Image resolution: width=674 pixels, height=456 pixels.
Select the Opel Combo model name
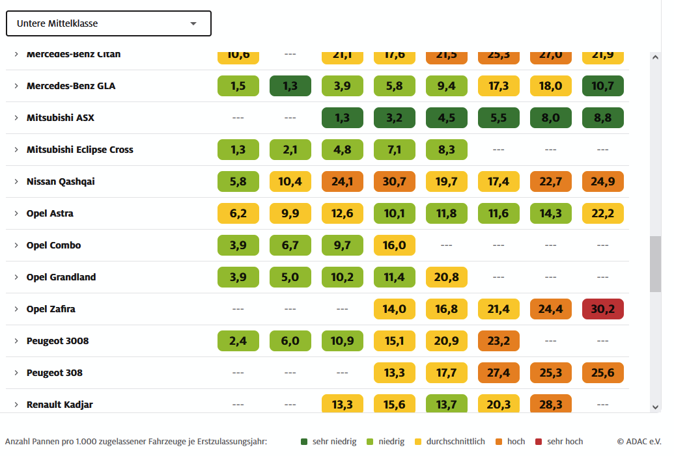[54, 245]
